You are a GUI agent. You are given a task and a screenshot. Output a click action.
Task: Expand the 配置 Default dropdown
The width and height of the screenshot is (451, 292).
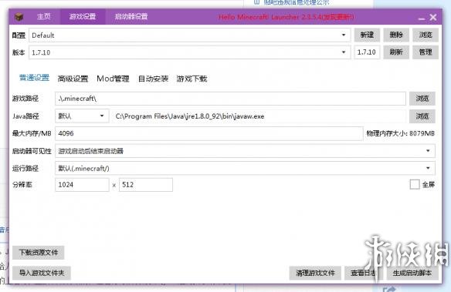pyautogui.click(x=189, y=35)
